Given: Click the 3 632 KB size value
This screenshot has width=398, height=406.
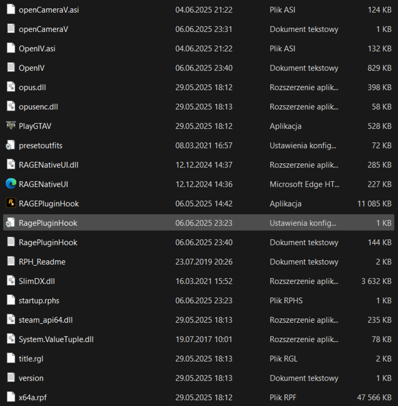Looking at the screenshot, I should (x=376, y=281).
